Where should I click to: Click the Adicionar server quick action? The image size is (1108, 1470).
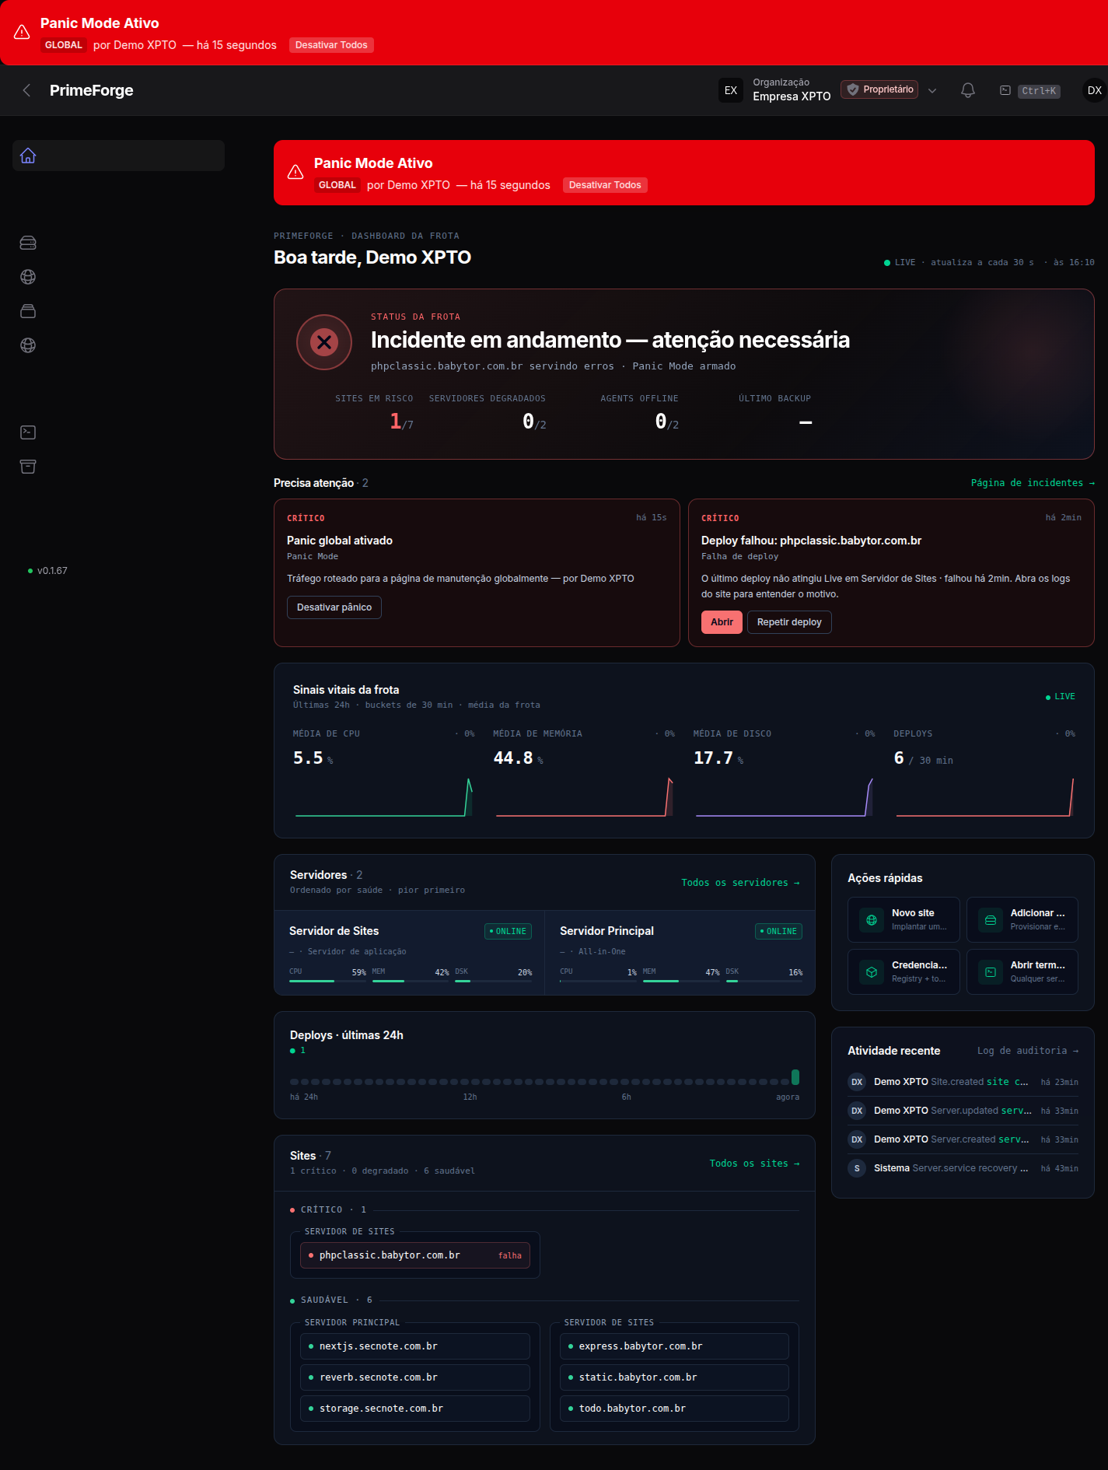[1022, 919]
